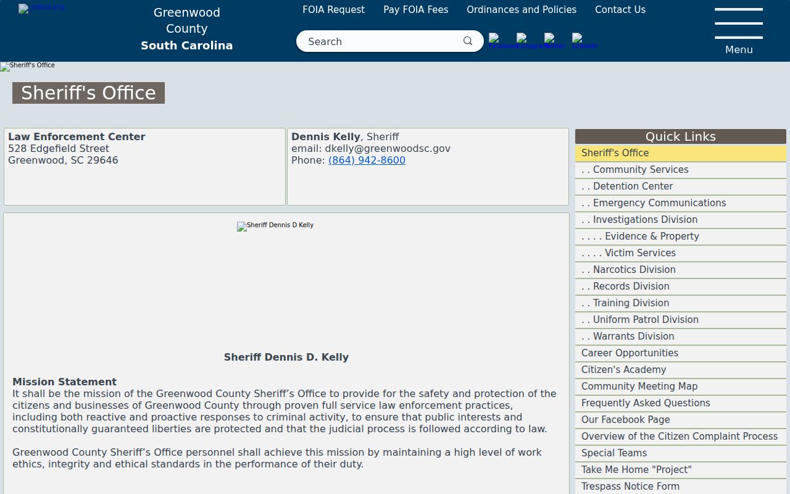This screenshot has width=790, height=494.
Task: Go to Victim Services quick link
Action: pos(681,253)
